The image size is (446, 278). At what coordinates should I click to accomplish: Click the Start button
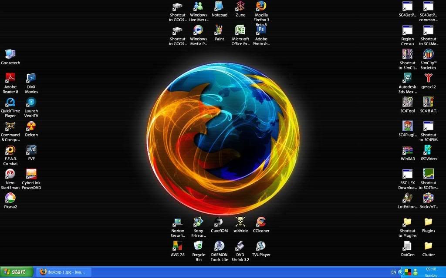click(x=16, y=272)
